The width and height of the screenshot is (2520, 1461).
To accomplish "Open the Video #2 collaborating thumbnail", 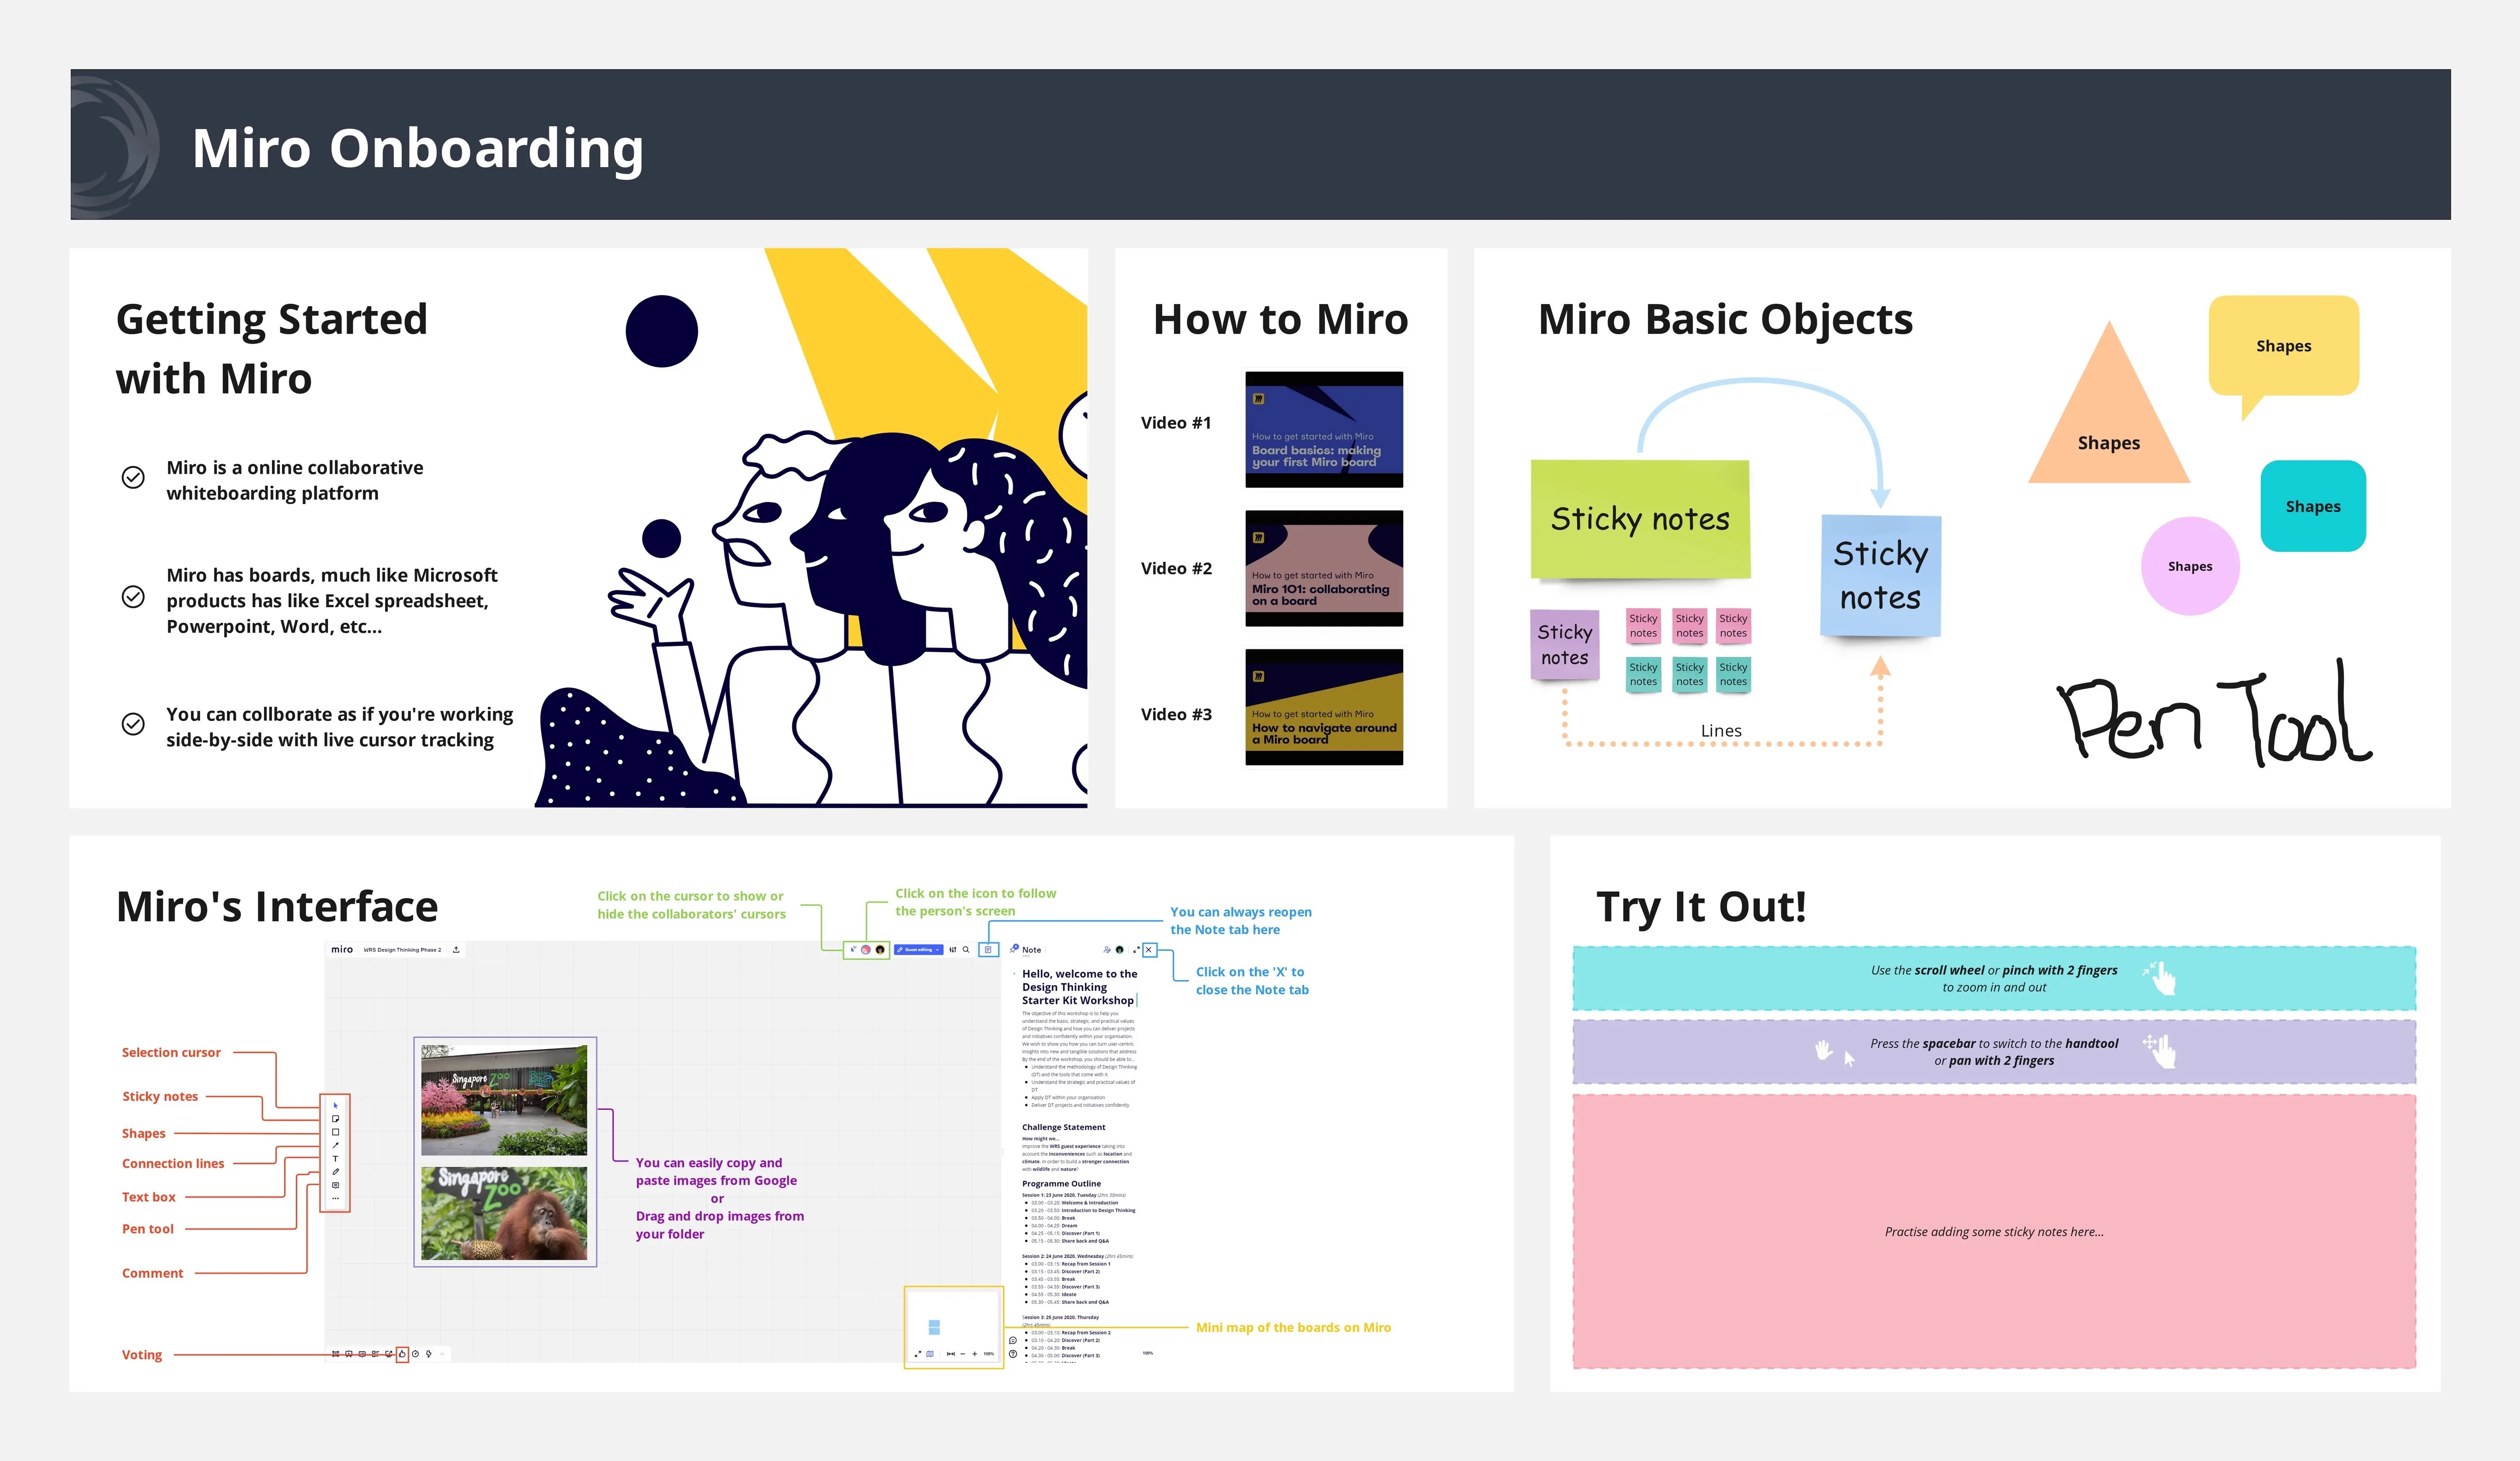I will (x=1324, y=569).
